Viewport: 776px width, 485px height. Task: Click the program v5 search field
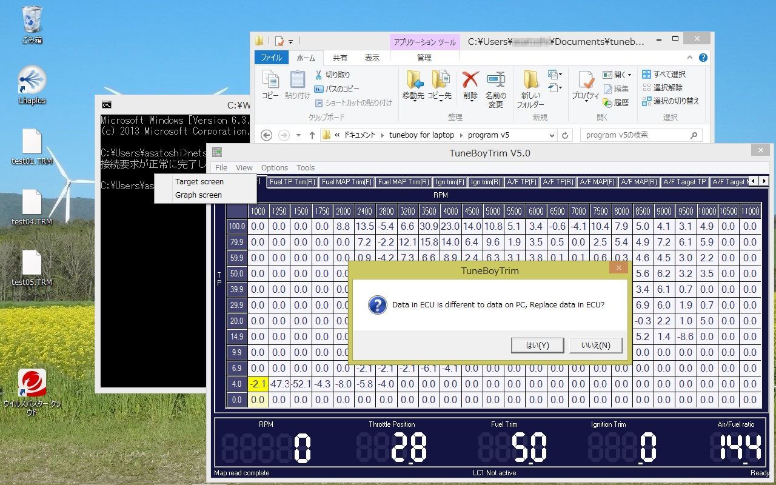point(641,135)
